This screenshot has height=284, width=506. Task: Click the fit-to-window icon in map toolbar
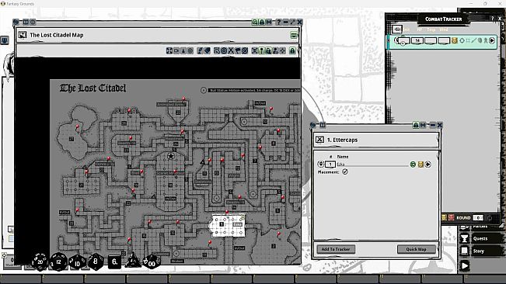169,50
